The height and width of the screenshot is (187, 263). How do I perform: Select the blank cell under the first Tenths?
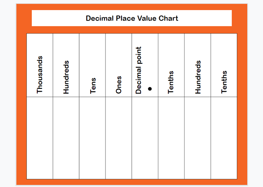pyautogui.click(x=171, y=138)
